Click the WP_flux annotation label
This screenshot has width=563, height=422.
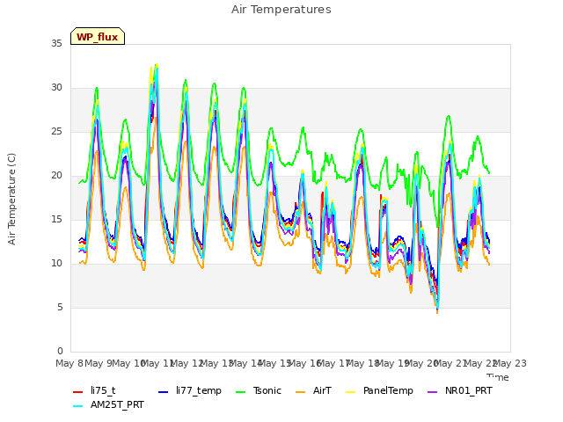(98, 36)
